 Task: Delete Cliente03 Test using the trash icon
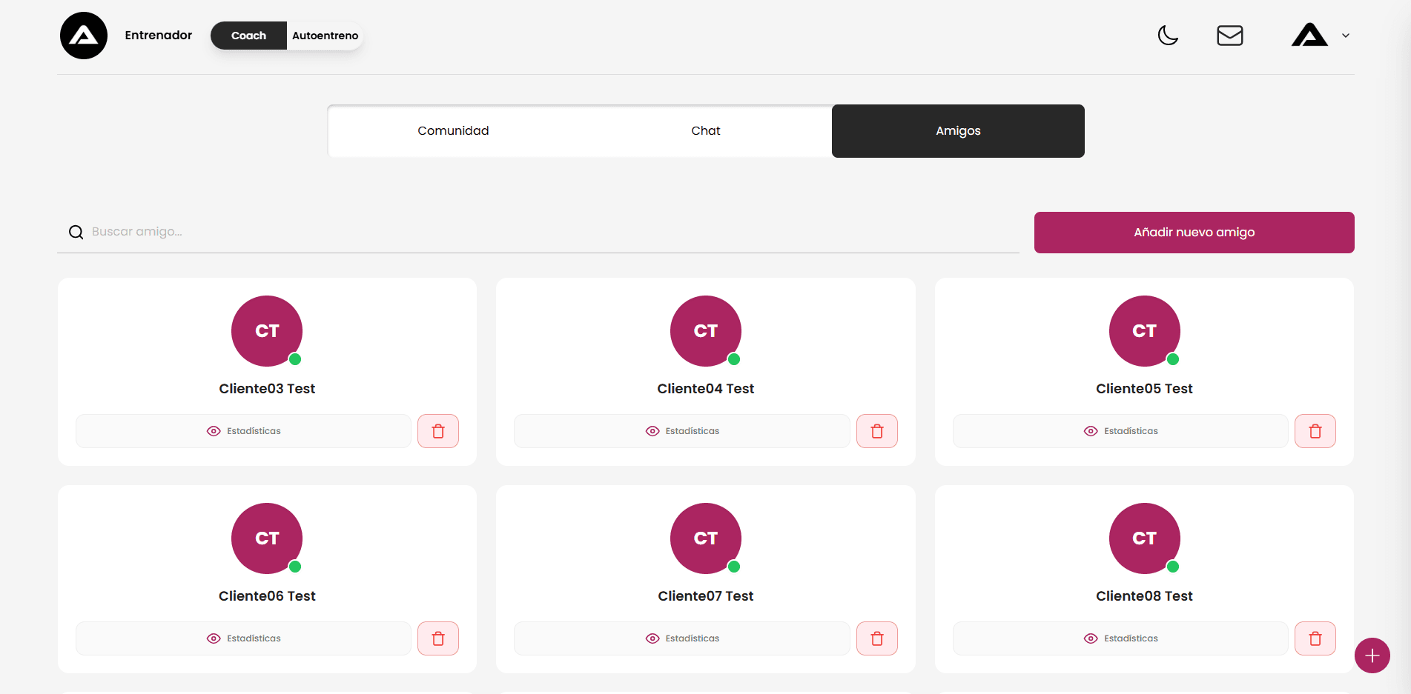click(438, 431)
